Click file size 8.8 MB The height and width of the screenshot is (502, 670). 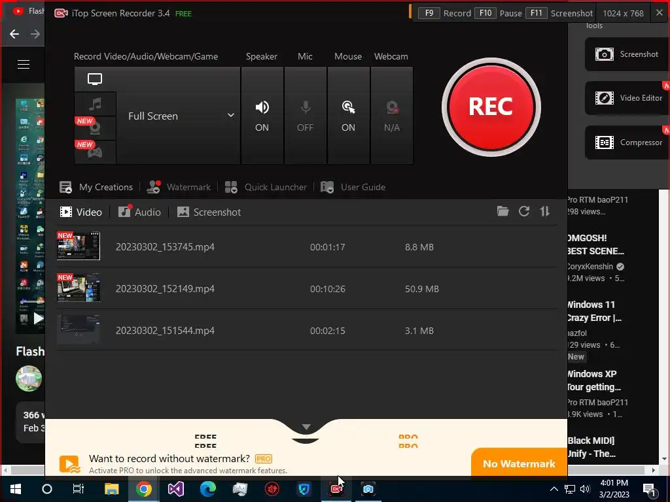pyautogui.click(x=419, y=247)
